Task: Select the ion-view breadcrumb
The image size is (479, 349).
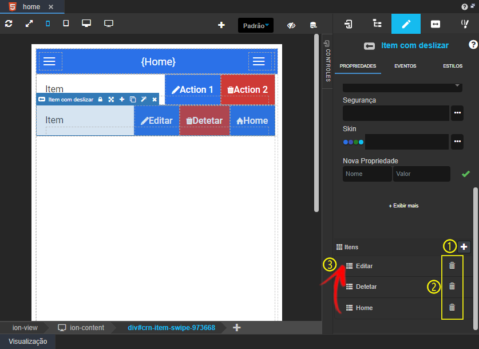Action: coord(25,328)
